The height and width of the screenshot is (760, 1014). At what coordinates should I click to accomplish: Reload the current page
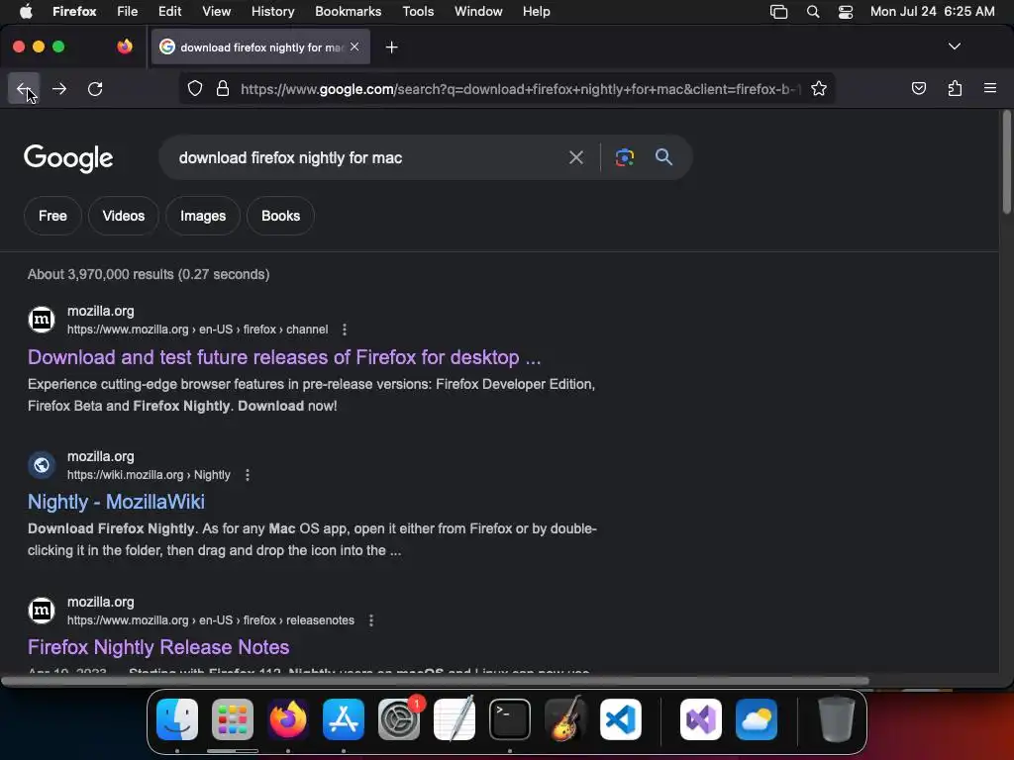tap(95, 88)
